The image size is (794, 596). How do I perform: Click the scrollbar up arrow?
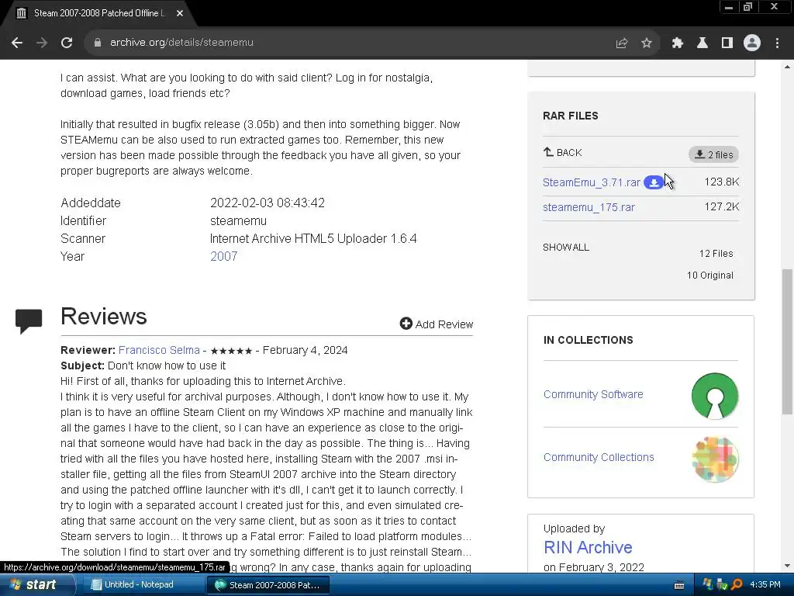pos(788,67)
